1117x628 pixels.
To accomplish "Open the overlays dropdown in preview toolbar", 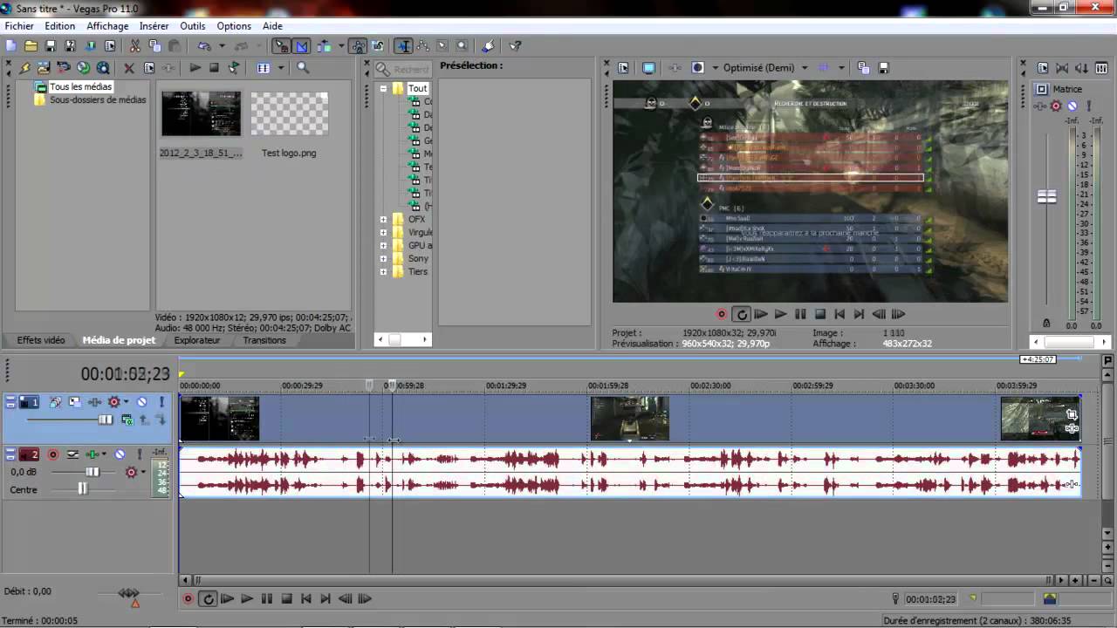I will tap(841, 67).
